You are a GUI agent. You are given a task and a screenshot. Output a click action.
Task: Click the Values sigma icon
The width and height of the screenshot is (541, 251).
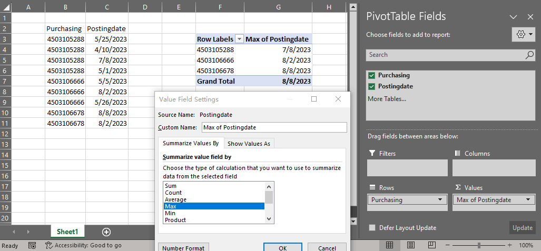click(x=458, y=187)
